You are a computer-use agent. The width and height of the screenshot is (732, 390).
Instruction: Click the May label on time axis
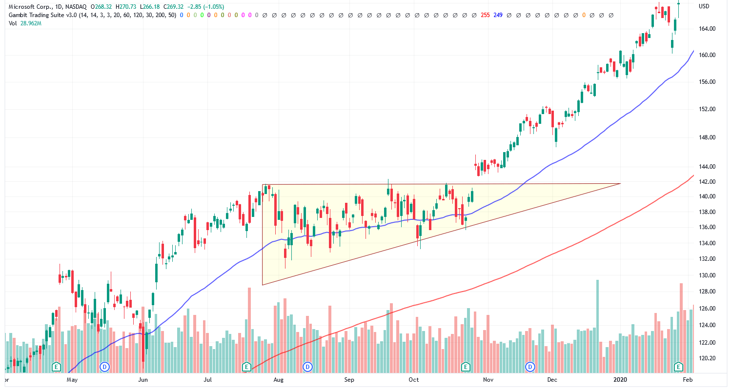click(x=72, y=379)
